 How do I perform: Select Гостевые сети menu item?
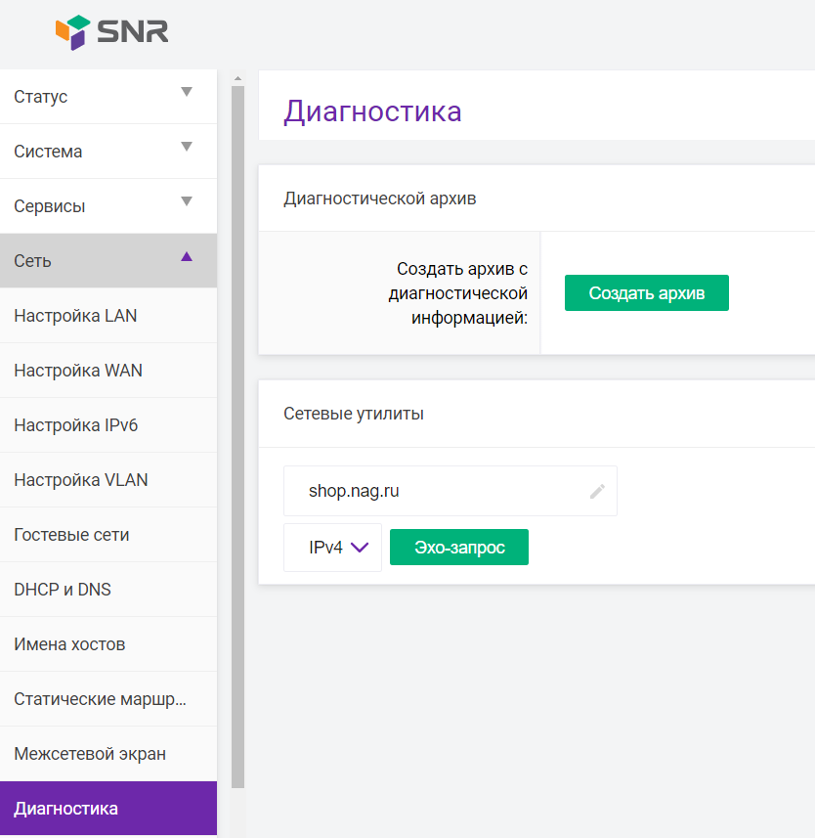[108, 535]
